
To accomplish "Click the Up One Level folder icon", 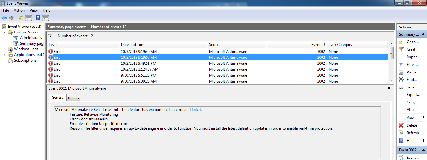I will tap(21, 18).
